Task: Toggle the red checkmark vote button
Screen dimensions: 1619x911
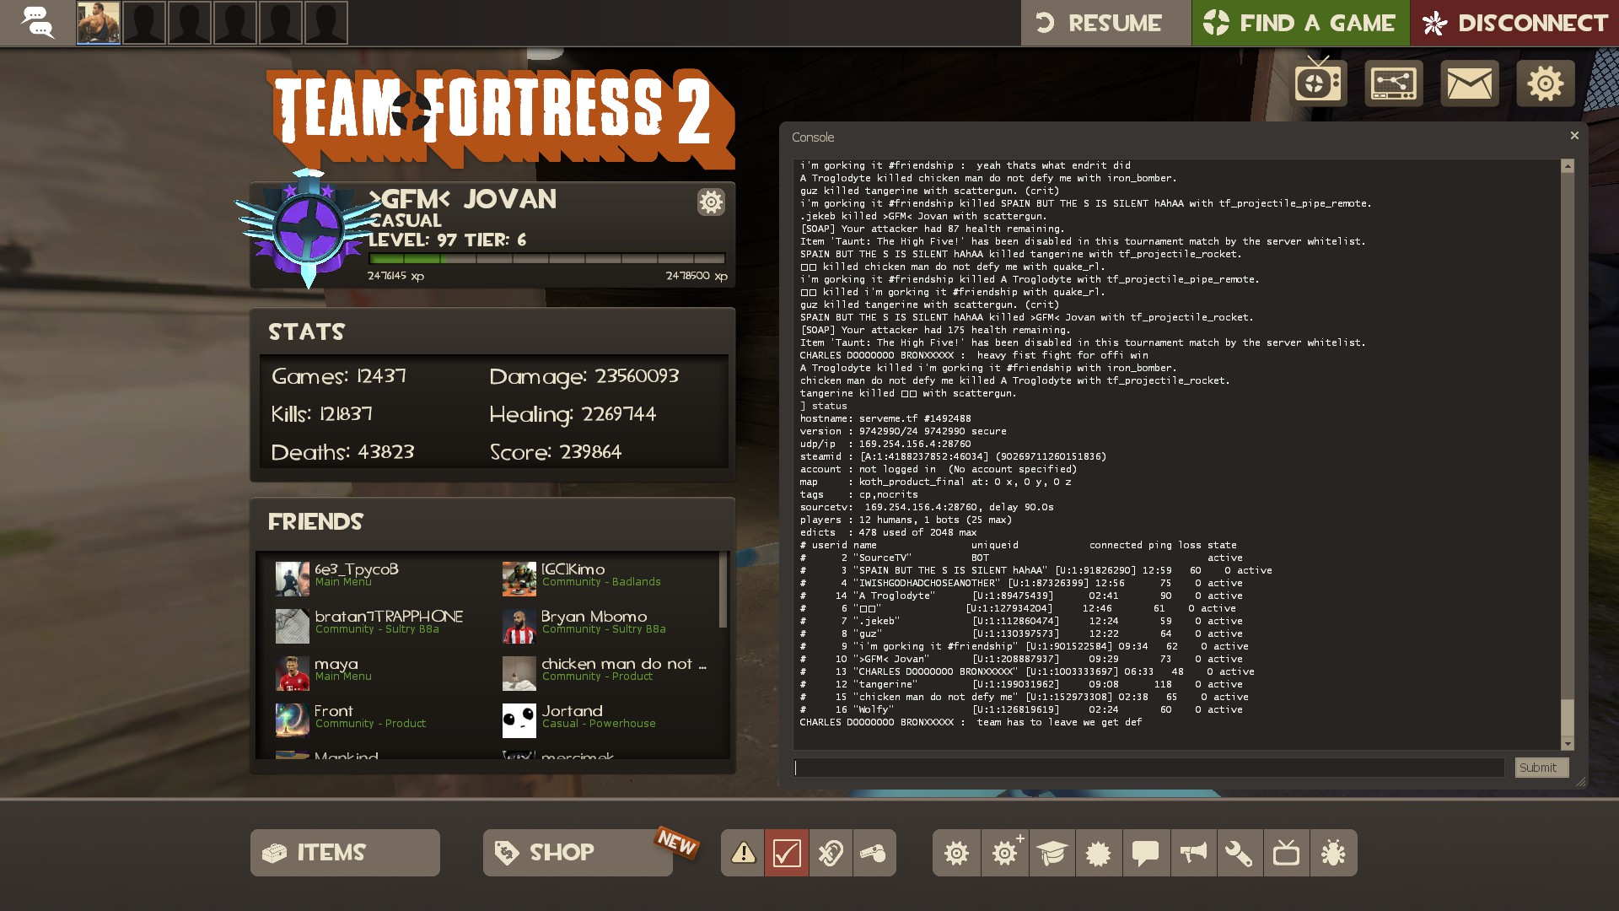Action: point(786,853)
